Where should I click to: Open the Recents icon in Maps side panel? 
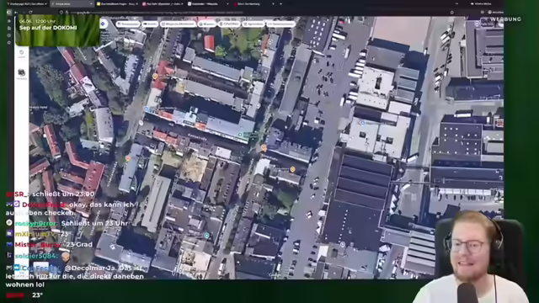coord(21,53)
